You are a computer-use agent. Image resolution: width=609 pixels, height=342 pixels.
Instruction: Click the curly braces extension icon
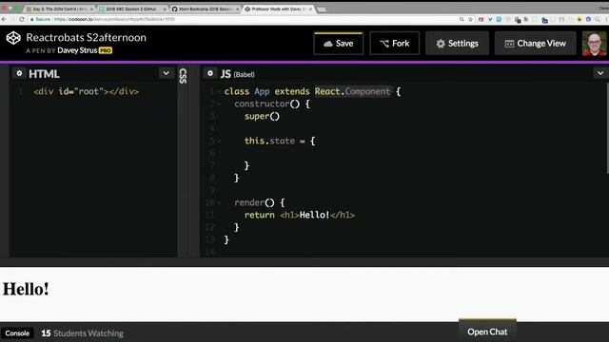click(x=561, y=19)
